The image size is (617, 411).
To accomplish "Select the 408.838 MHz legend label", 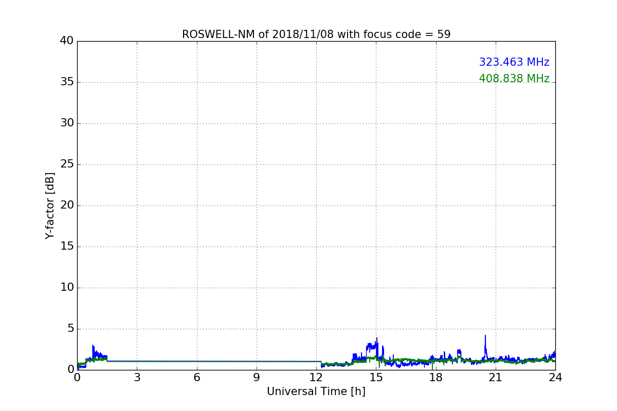I will 514,79.
